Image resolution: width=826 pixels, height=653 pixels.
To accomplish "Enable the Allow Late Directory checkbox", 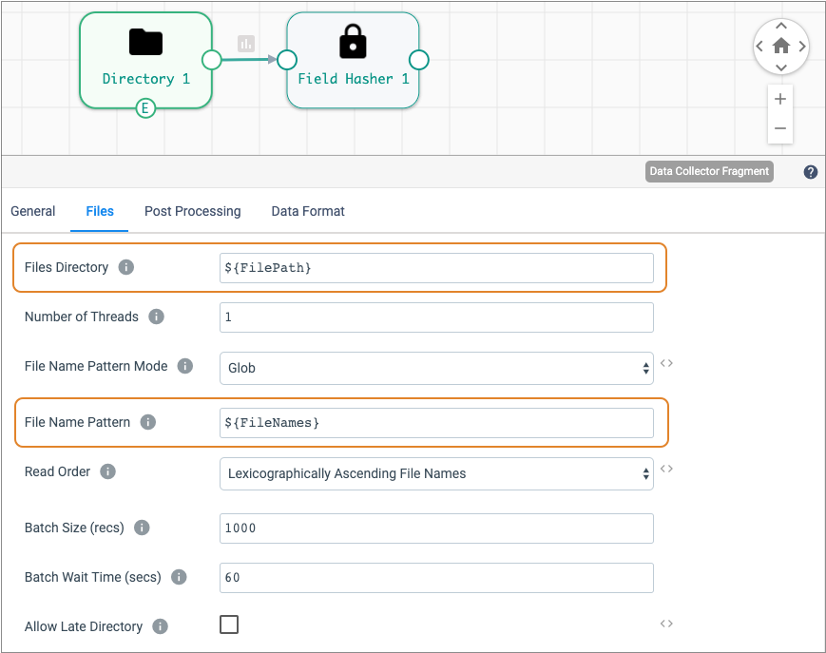I will click(x=229, y=624).
